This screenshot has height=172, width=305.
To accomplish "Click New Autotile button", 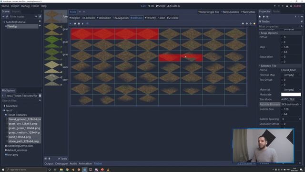I will click(x=230, y=12).
